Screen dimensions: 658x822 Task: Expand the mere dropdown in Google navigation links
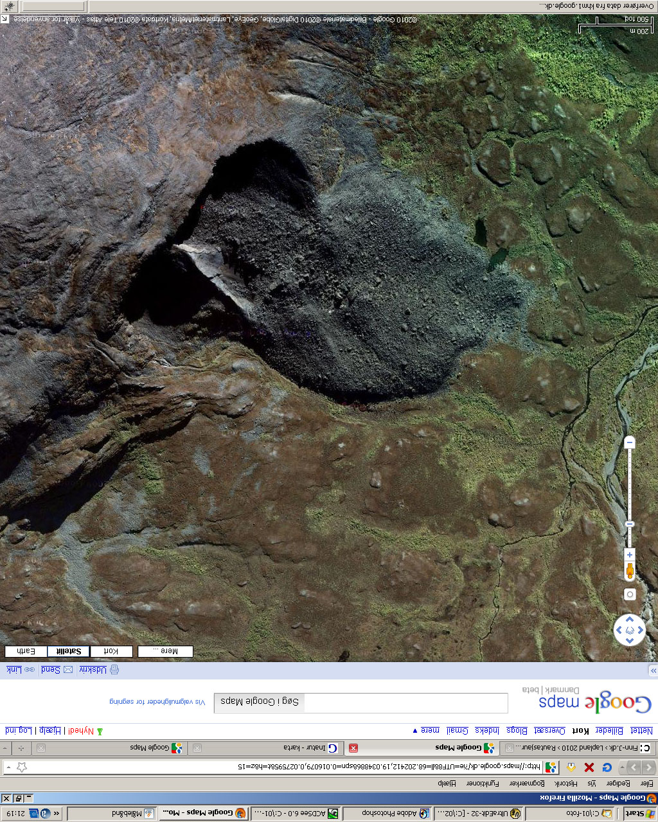[425, 731]
